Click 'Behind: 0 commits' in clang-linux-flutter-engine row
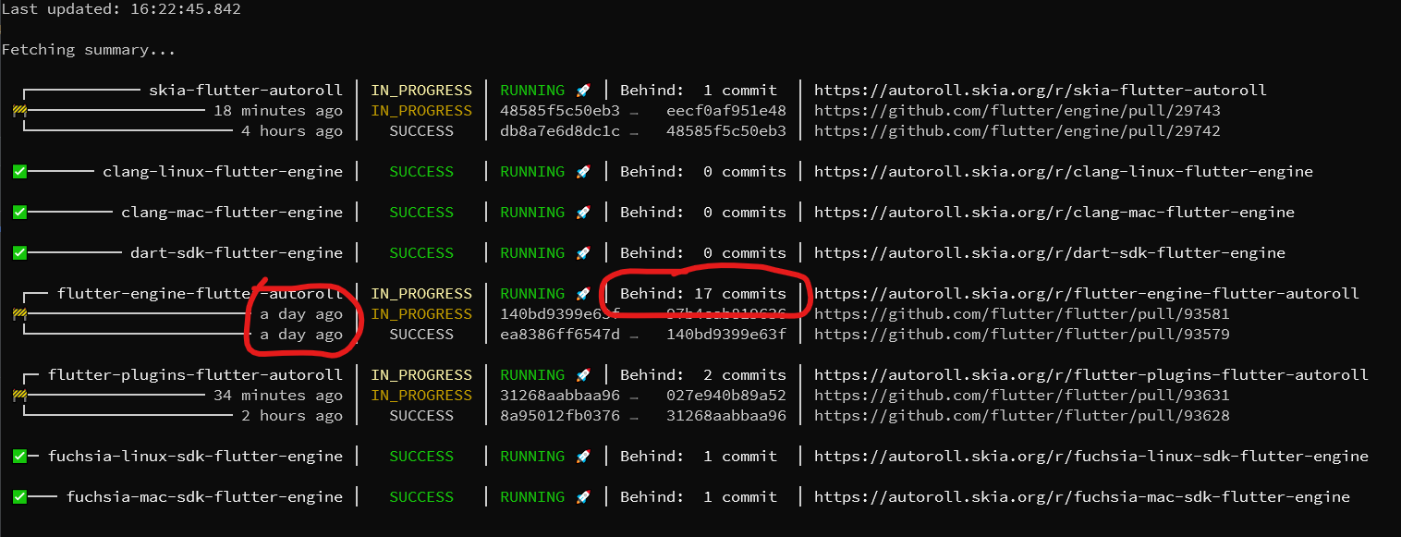Image resolution: width=1401 pixels, height=537 pixels. (703, 172)
